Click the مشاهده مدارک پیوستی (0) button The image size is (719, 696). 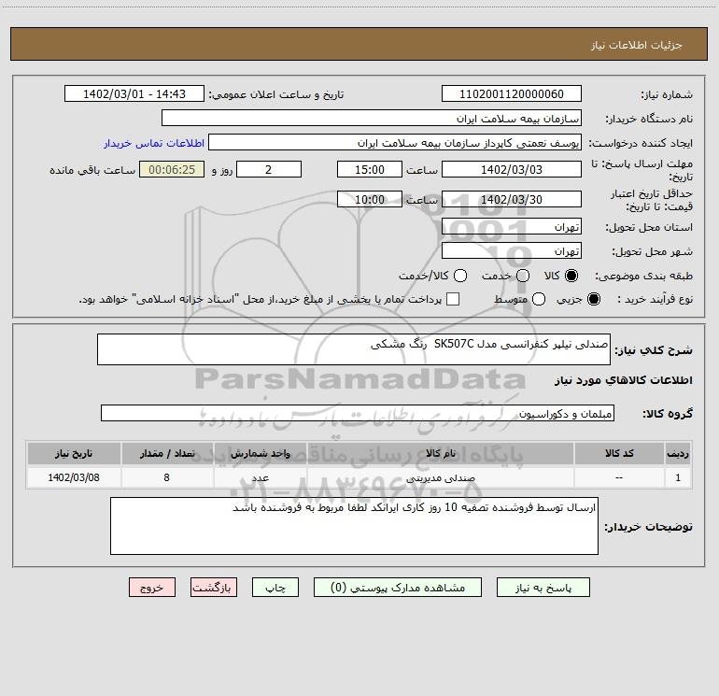pos(398,588)
